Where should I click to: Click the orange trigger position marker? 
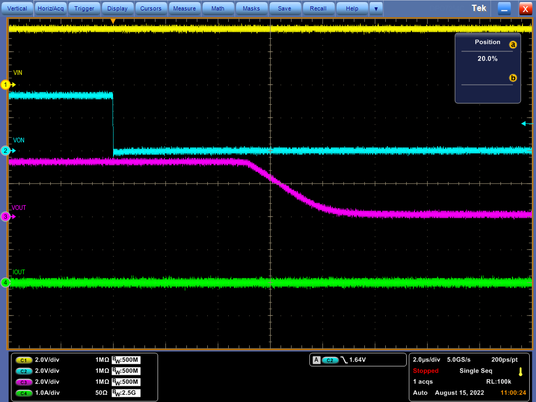[113, 21]
